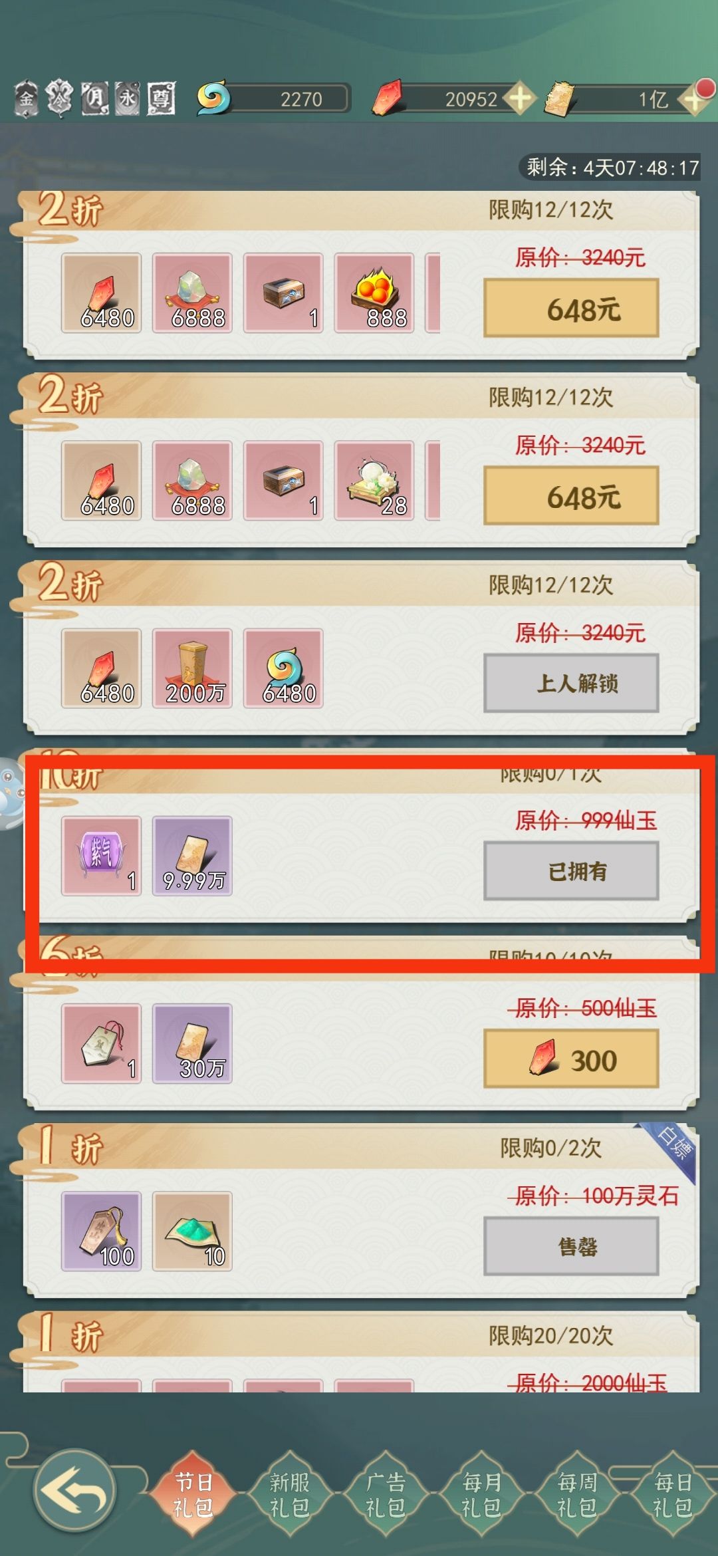Tap the 9.99万 scroll item icon
This screenshot has height=1556, width=718.
pos(192,856)
